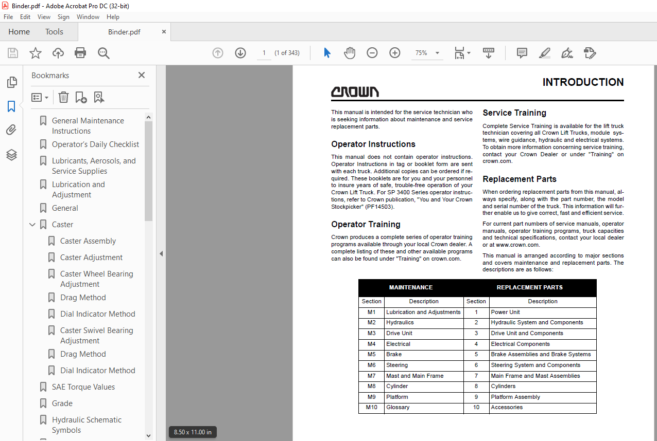This screenshot has height=441, width=657.
Task: Open the Sign menu
Action: pyautogui.click(x=63, y=17)
